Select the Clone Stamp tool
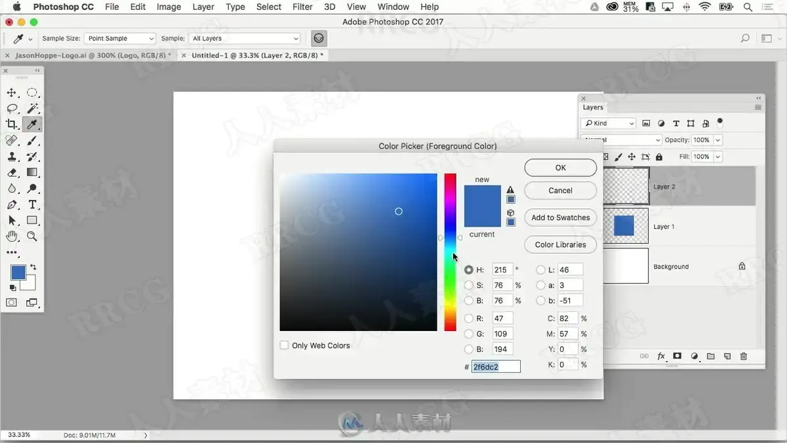The height and width of the screenshot is (443, 787). point(12,157)
